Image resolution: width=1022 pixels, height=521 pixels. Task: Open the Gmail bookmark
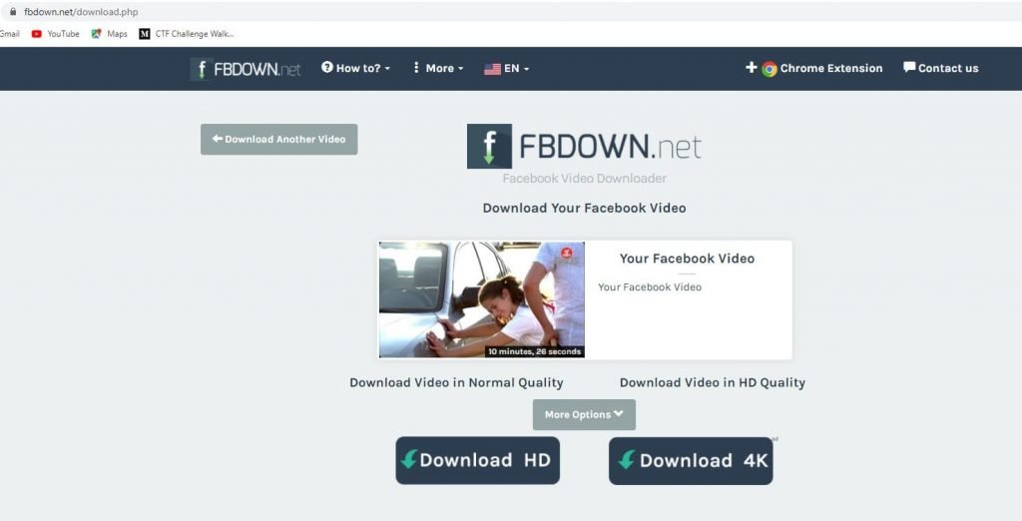tap(10, 34)
